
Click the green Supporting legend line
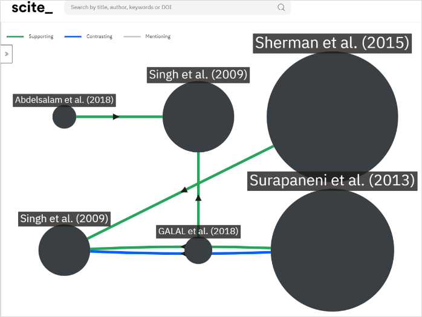(15, 36)
